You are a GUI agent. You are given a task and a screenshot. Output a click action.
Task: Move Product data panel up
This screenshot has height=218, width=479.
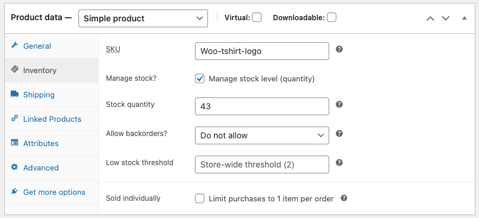coord(430,18)
